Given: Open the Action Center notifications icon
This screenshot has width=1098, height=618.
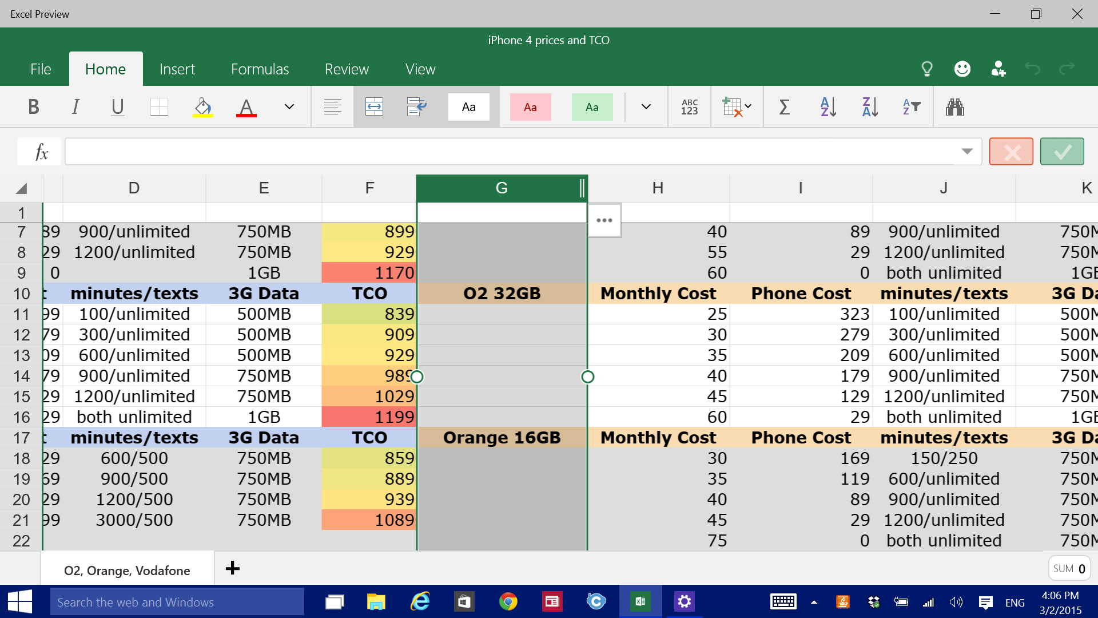Looking at the screenshot, I should click(985, 602).
